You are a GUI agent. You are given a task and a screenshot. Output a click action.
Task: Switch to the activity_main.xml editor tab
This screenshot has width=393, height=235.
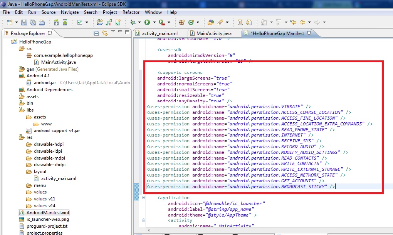click(x=160, y=33)
